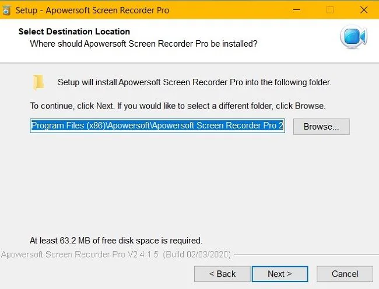The image size is (379, 289).
Task: Click the window title 'Setup - Apowersoft Screen Recorder Pro'
Action: click(92, 11)
